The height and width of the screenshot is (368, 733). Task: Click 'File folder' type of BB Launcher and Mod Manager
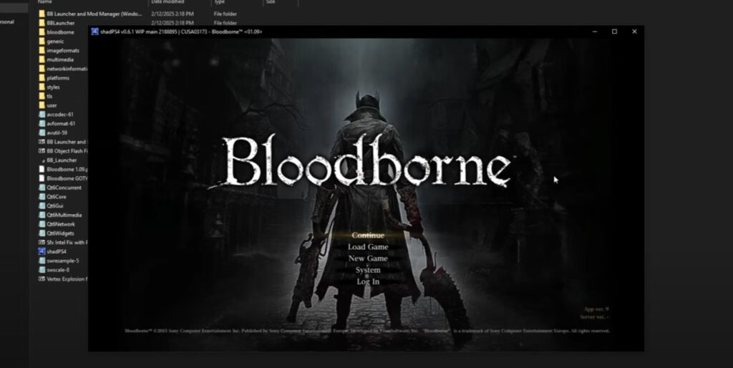pos(225,14)
